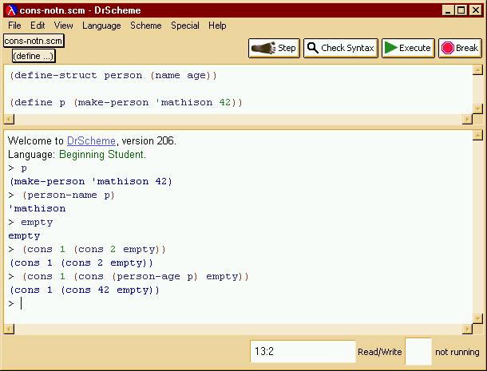Click the definitions pane scroll-left arrow
Image resolution: width=487 pixels, height=371 pixels.
tap(9, 119)
